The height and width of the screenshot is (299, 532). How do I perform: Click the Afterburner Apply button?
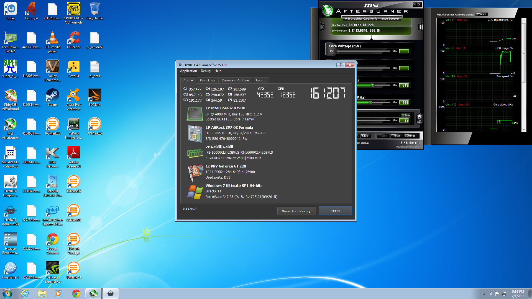383,136
